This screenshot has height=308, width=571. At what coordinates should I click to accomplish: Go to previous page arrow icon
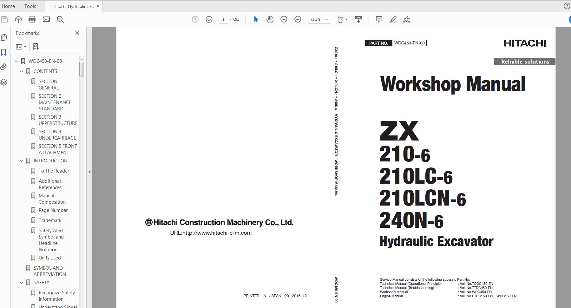pos(195,19)
